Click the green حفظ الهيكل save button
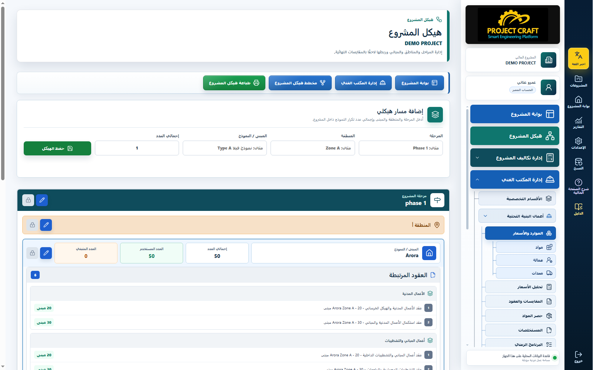The height and width of the screenshot is (370, 593). pos(57,148)
